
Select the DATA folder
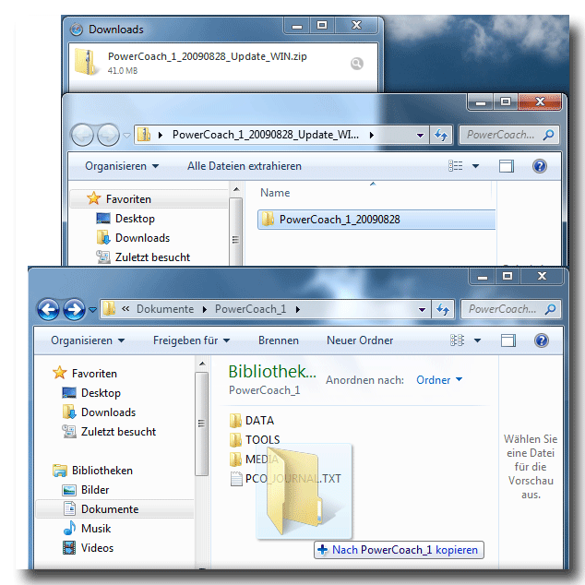pyautogui.click(x=252, y=421)
